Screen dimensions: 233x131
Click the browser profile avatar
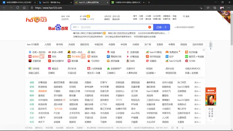pos(222,8)
